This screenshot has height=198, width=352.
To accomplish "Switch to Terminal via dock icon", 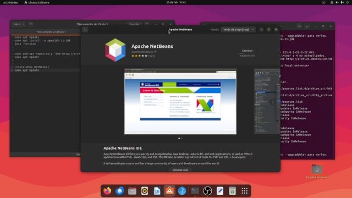I will pos(195,191).
